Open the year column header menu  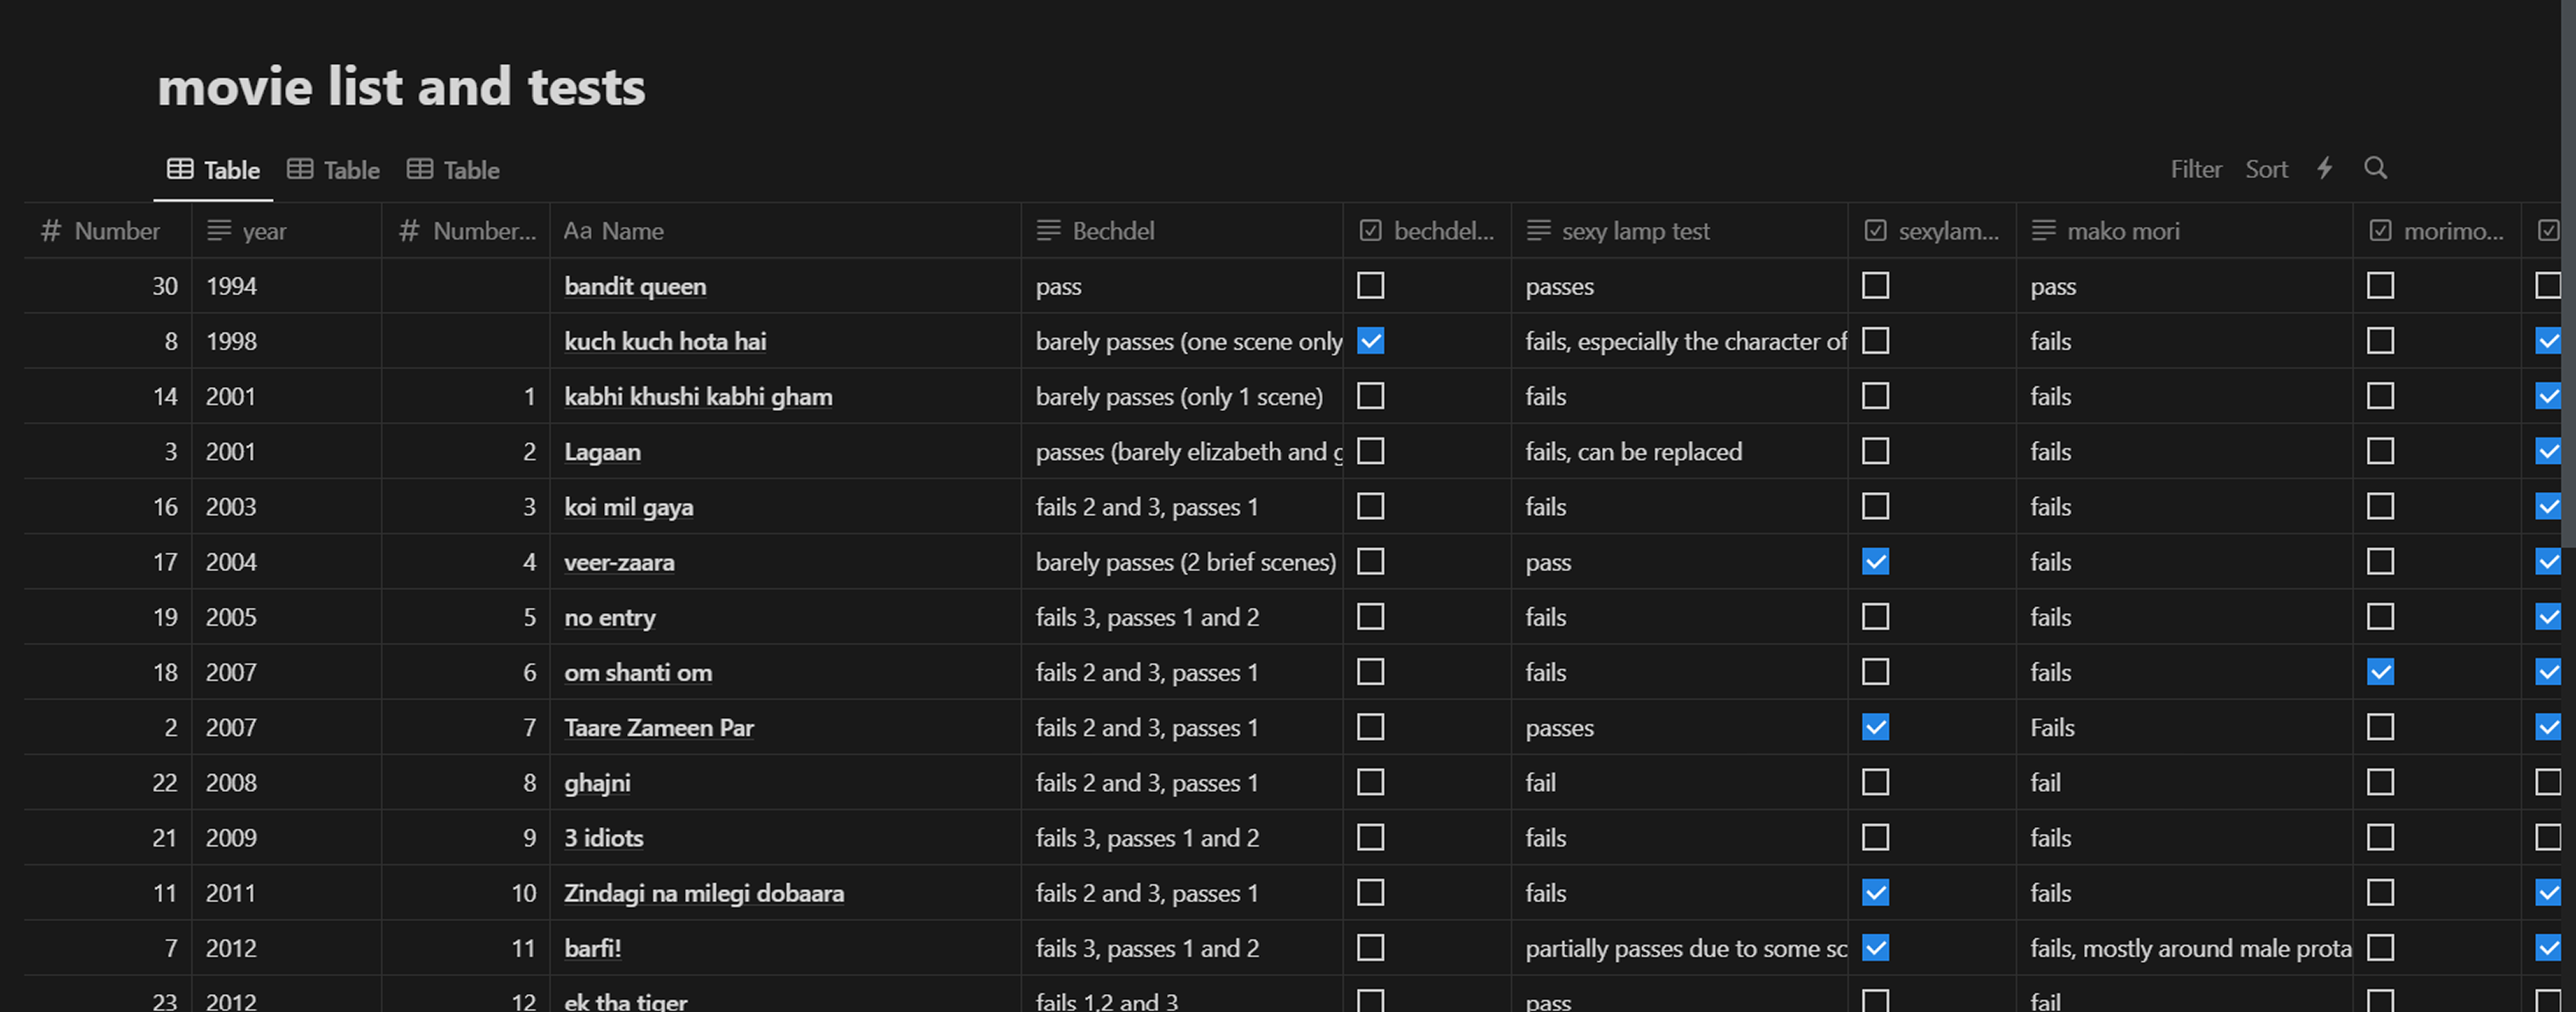coord(264,231)
